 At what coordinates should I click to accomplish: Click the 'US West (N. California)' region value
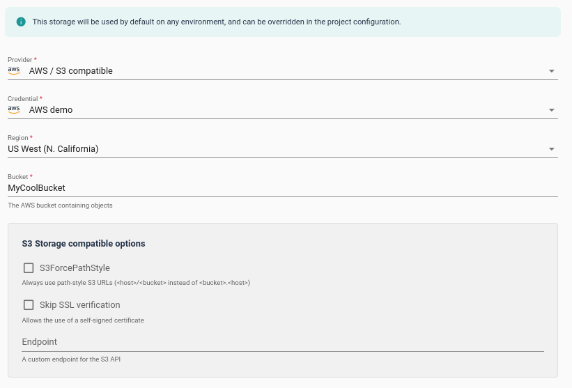tap(53, 149)
